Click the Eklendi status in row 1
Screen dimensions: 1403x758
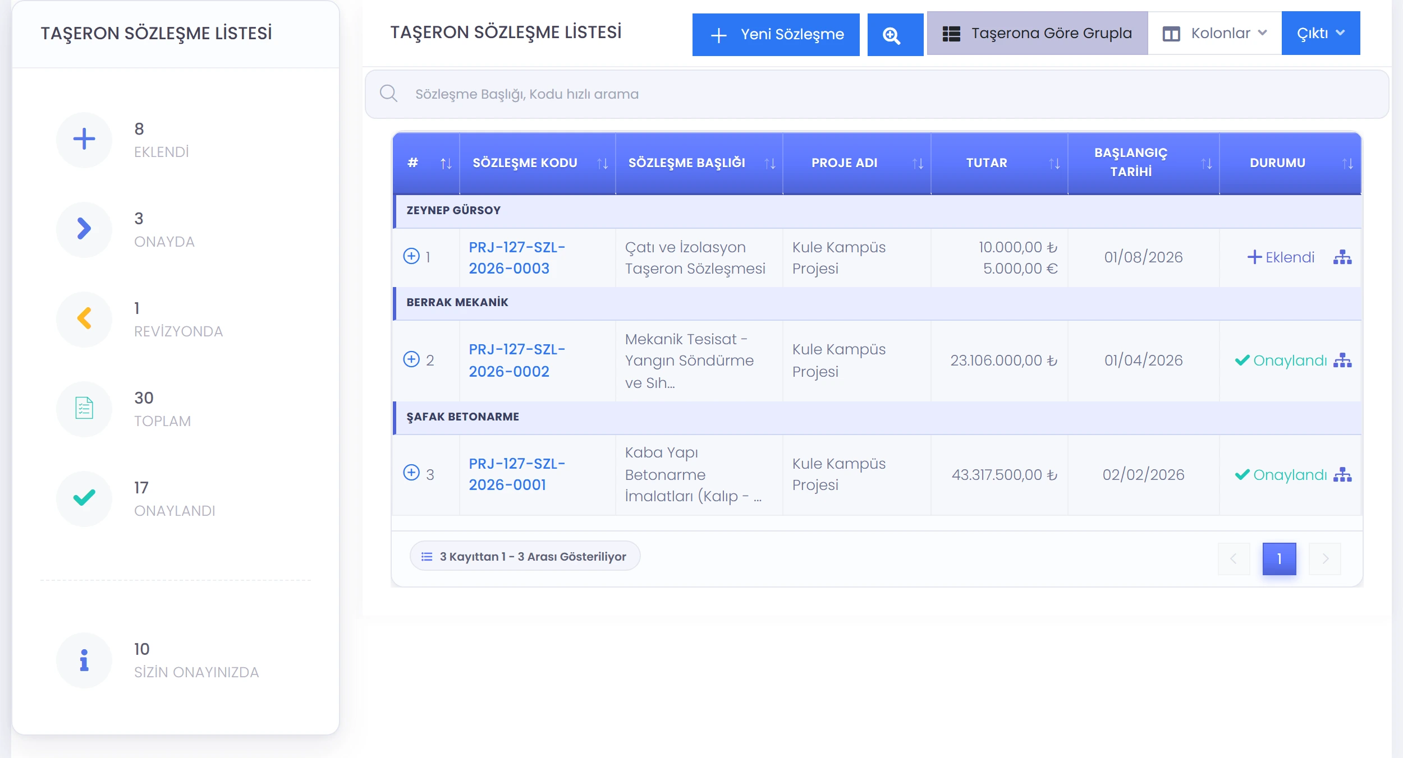[1281, 257]
